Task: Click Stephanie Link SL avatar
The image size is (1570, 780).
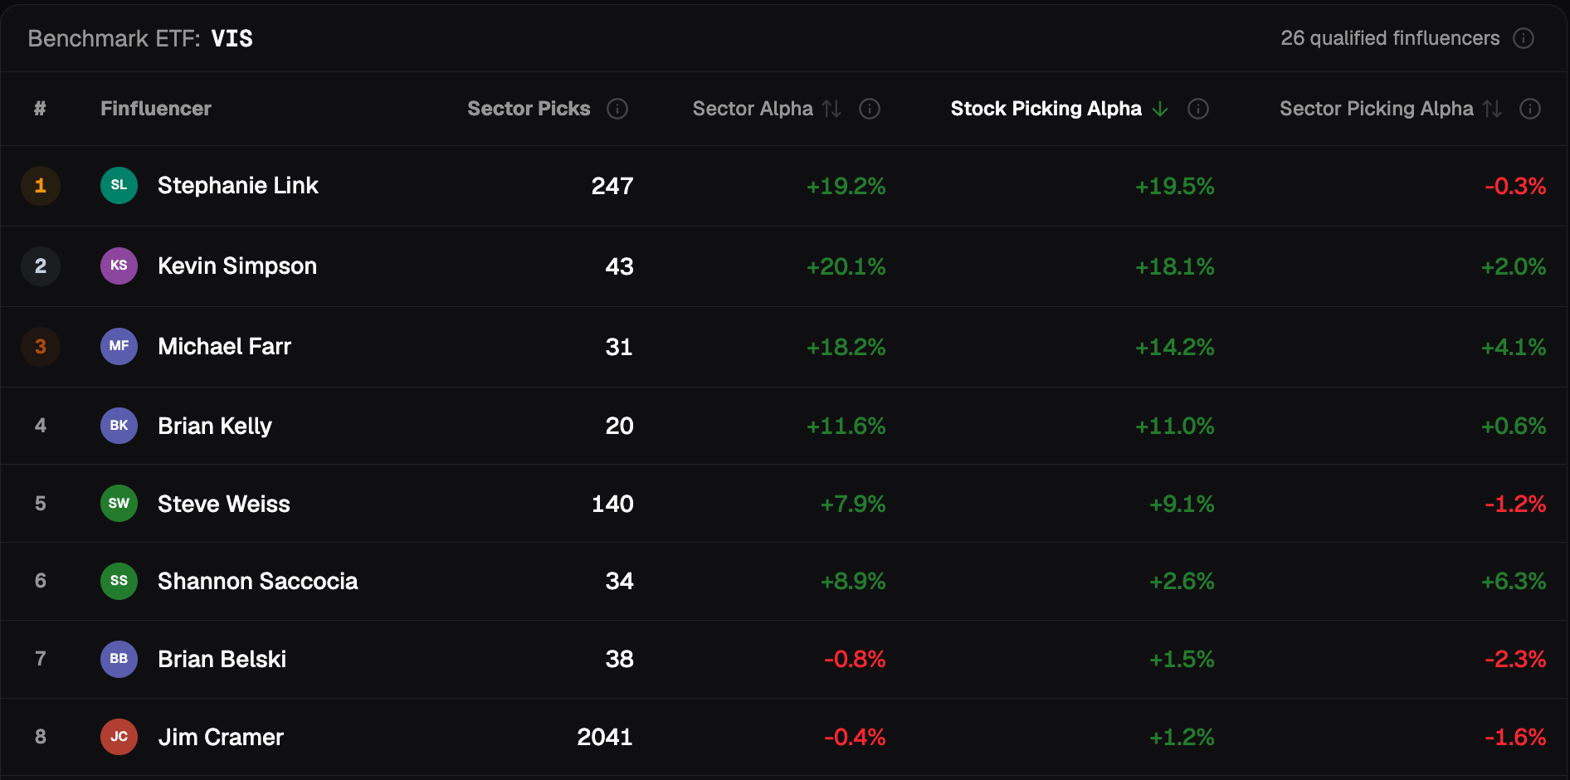Action: pos(119,185)
